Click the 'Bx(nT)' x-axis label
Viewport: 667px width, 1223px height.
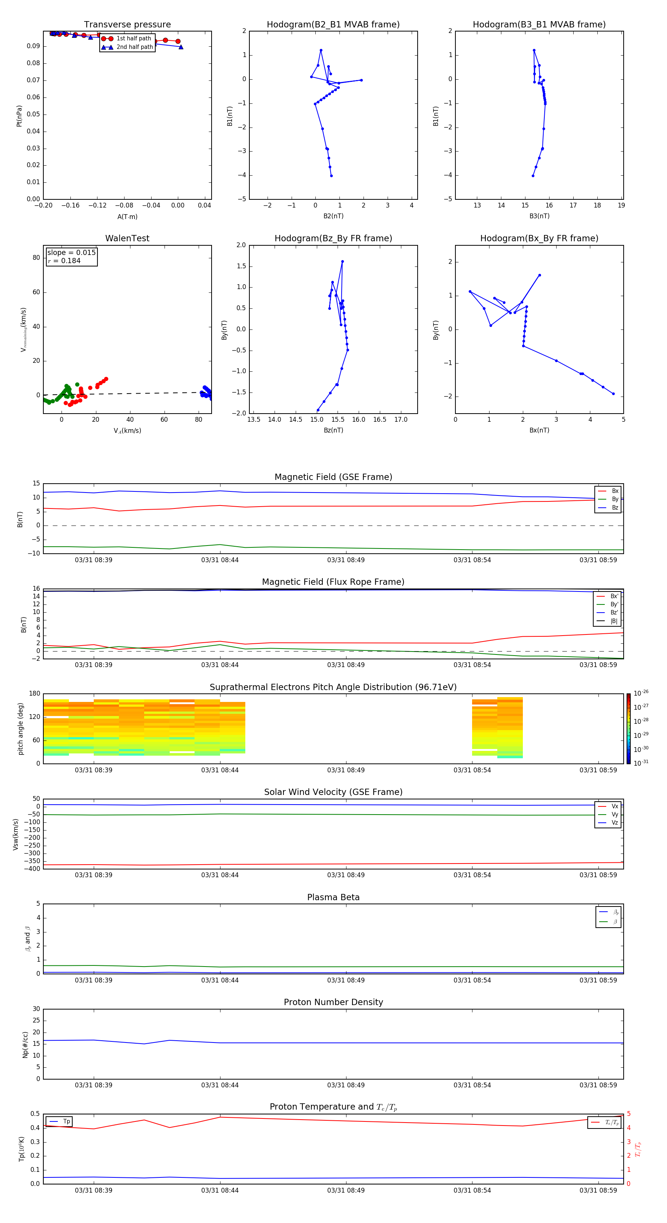539,430
